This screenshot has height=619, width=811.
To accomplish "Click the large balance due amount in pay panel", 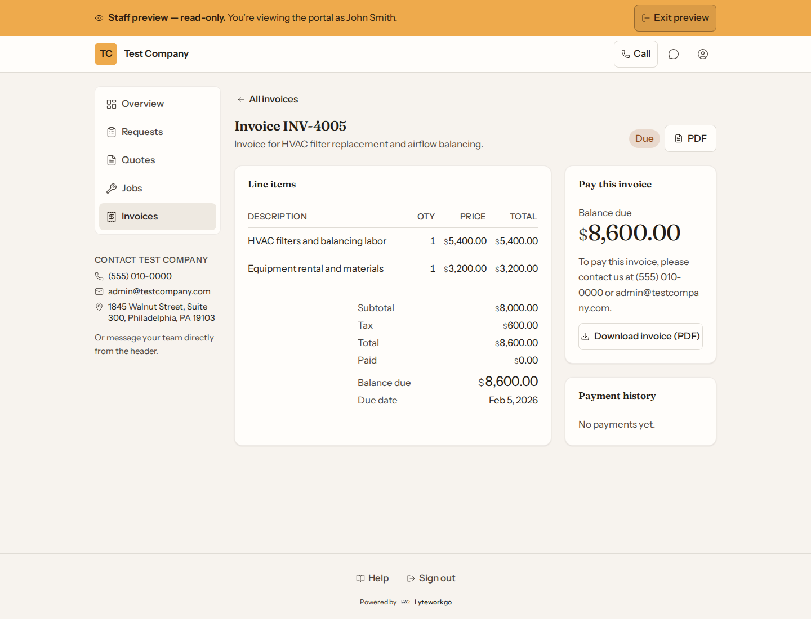I will click(630, 233).
